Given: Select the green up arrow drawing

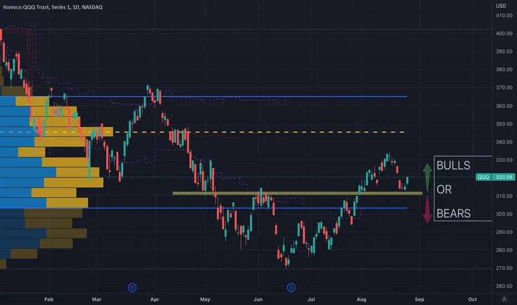Looking at the screenshot, I should point(427,177).
